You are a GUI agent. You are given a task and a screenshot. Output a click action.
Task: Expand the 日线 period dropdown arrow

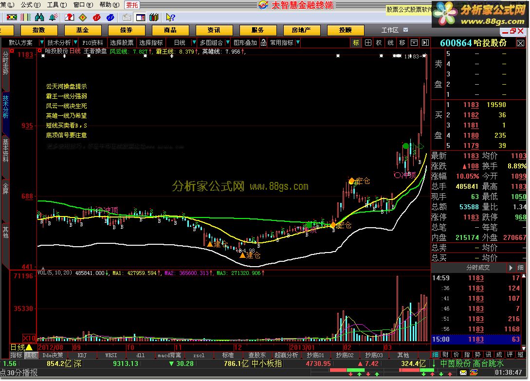point(194,43)
